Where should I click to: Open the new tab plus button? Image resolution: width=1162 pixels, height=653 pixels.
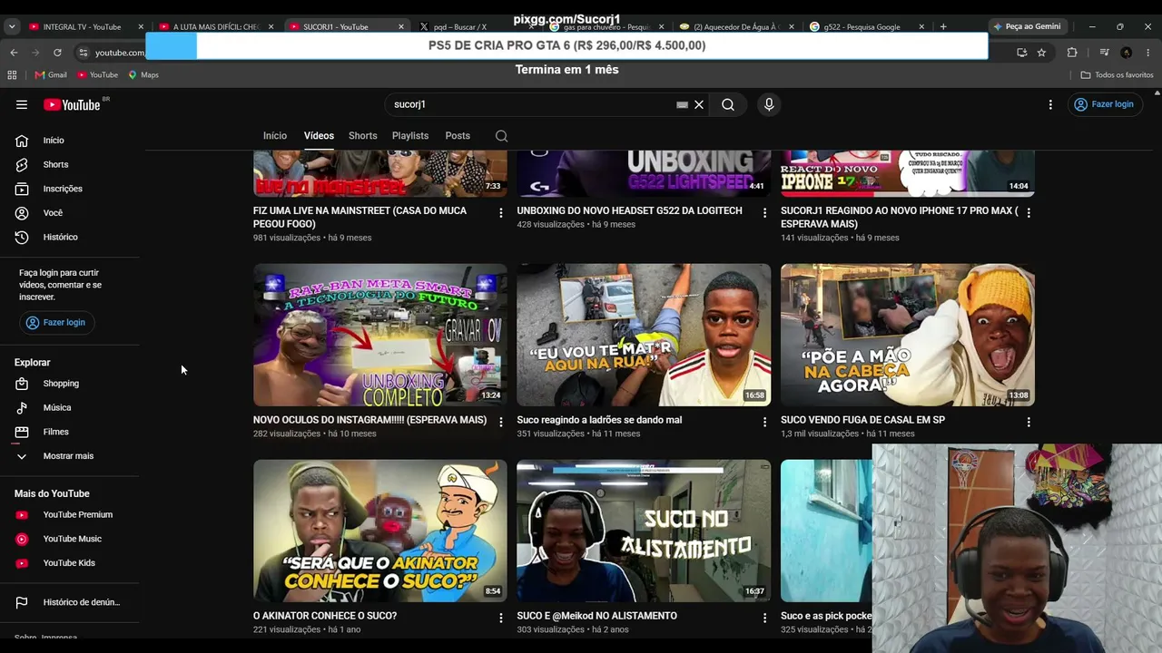click(943, 26)
